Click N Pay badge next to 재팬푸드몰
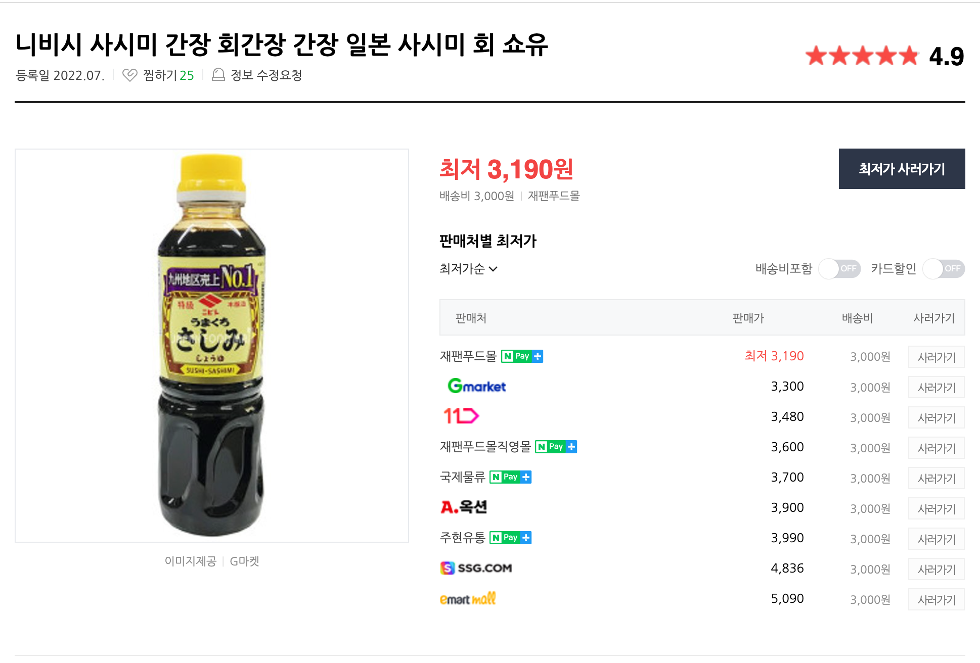980x663 pixels. (x=522, y=356)
